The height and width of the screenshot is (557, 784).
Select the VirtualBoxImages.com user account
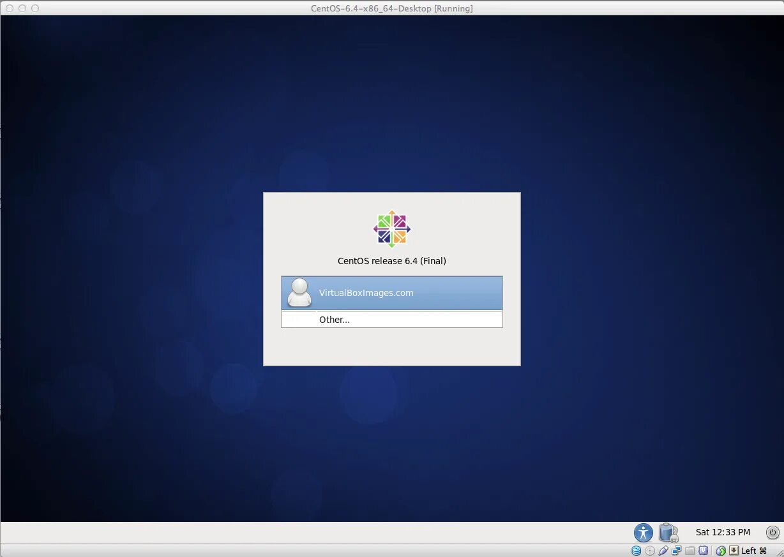(x=391, y=293)
